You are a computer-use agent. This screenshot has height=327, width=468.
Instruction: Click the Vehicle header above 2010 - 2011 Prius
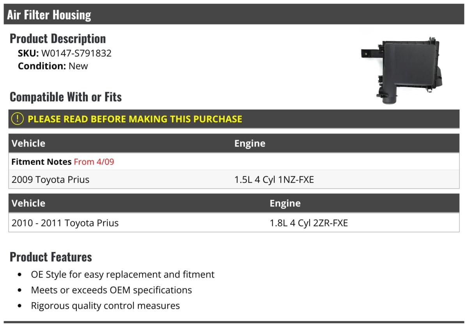pyautogui.click(x=28, y=203)
